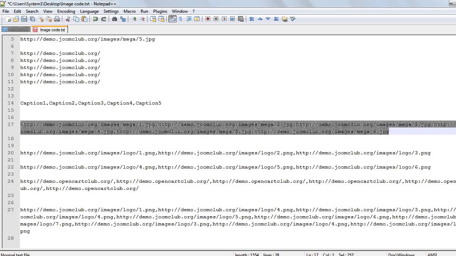The height and width of the screenshot is (256, 456).
Task: Toggle synchronize vertical scrolling icon
Action: pos(153,19)
